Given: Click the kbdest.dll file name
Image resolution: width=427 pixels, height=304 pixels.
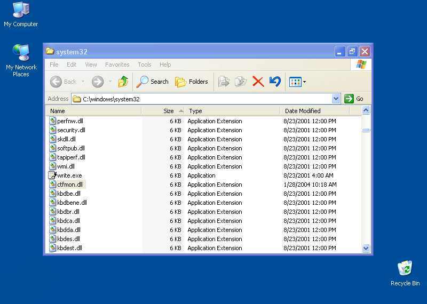Looking at the screenshot, I should [x=70, y=248].
